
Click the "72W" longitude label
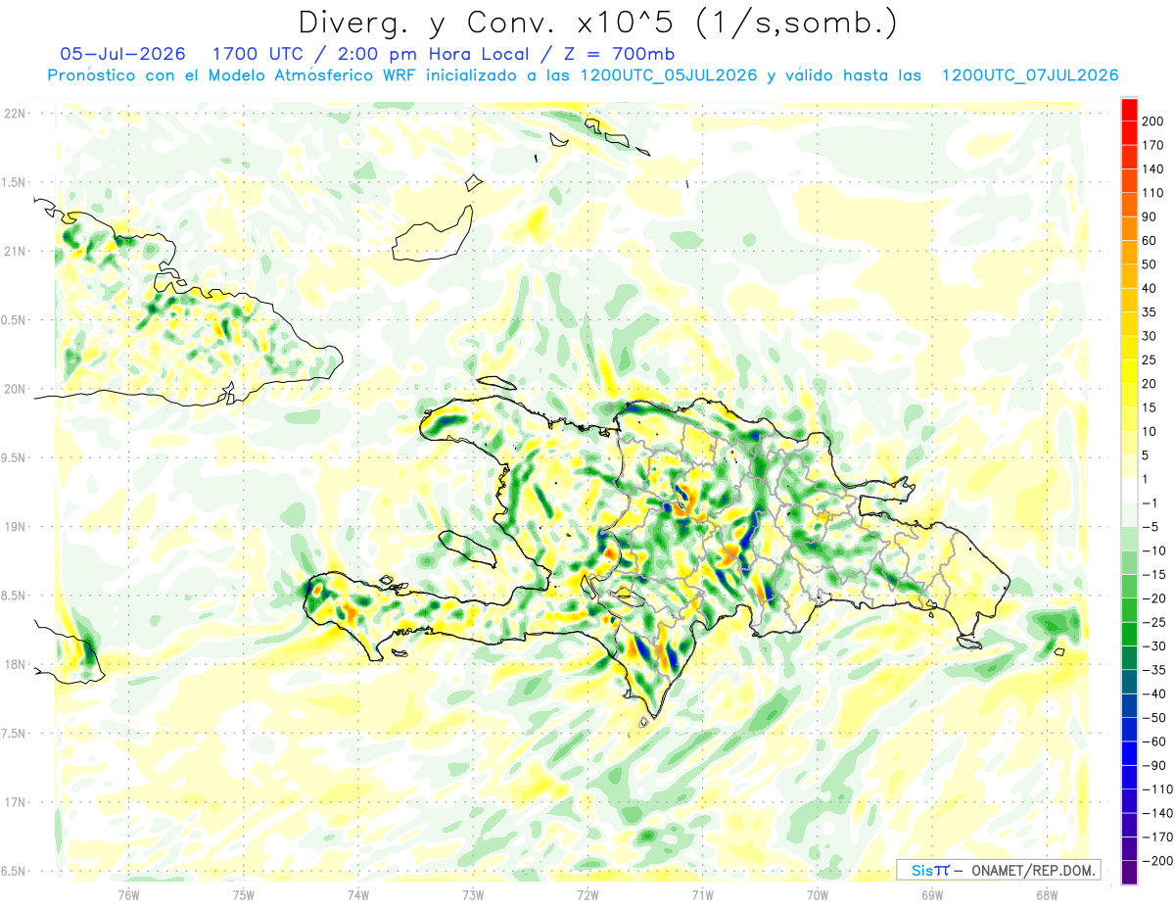click(587, 894)
